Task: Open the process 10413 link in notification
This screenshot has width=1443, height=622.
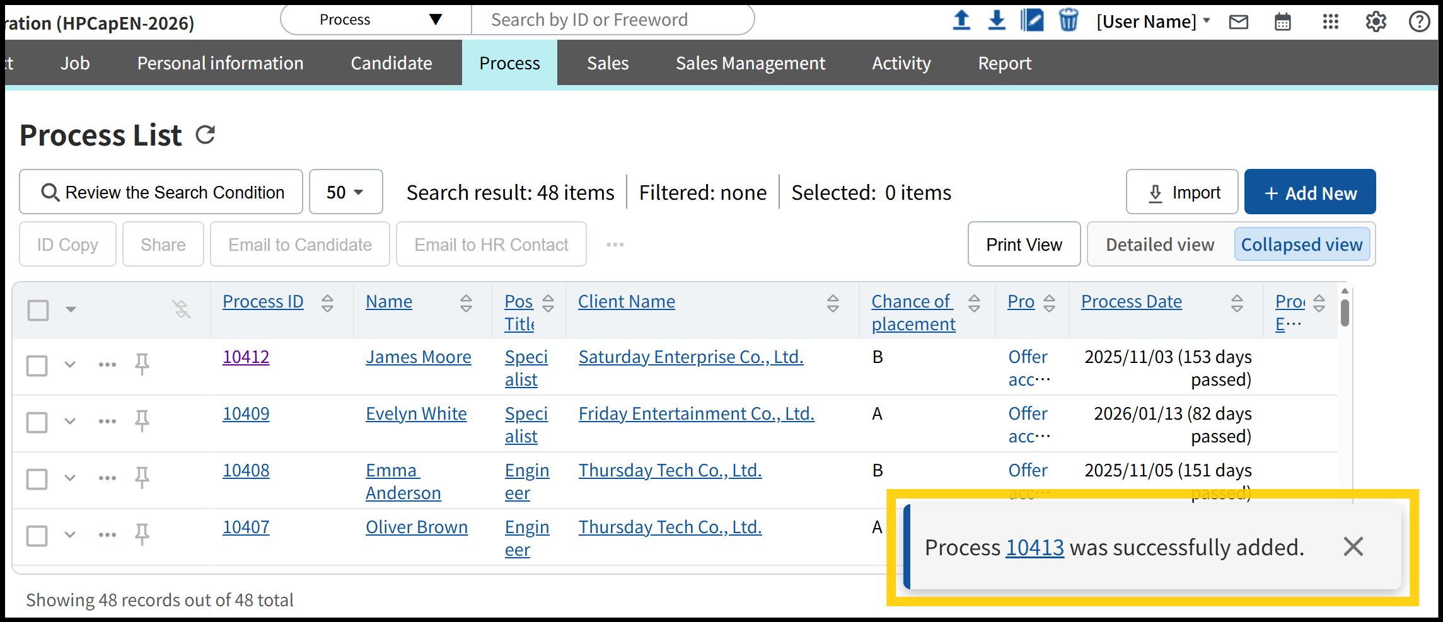Action: (1034, 548)
